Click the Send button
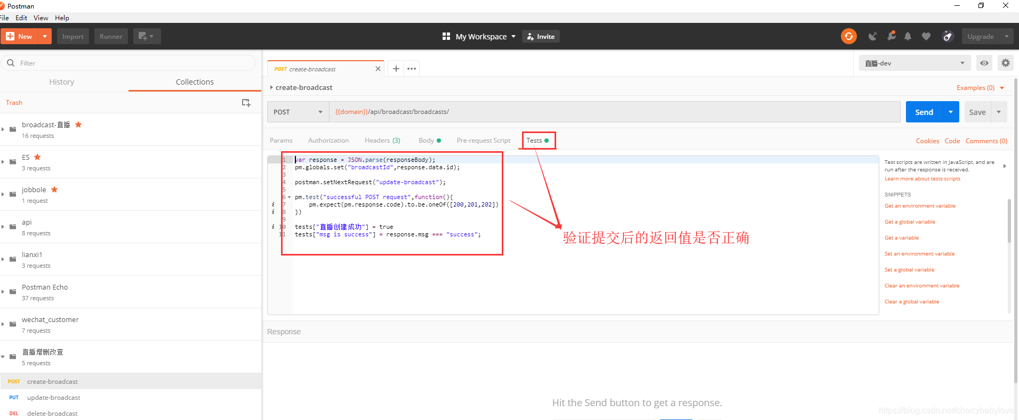 click(x=924, y=112)
